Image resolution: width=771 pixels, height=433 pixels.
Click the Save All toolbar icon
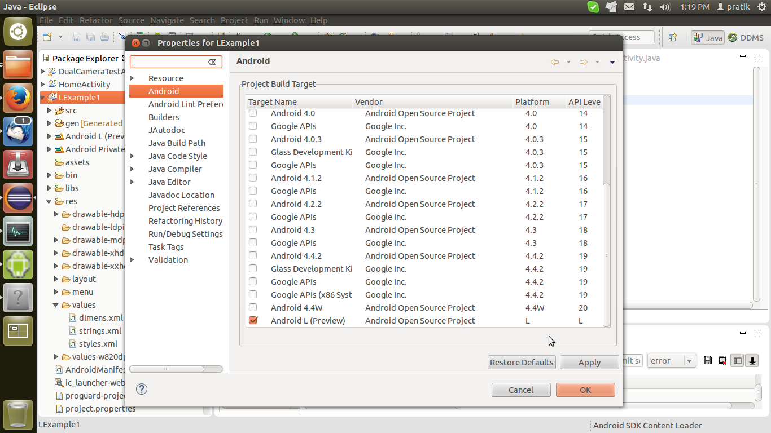(x=90, y=37)
